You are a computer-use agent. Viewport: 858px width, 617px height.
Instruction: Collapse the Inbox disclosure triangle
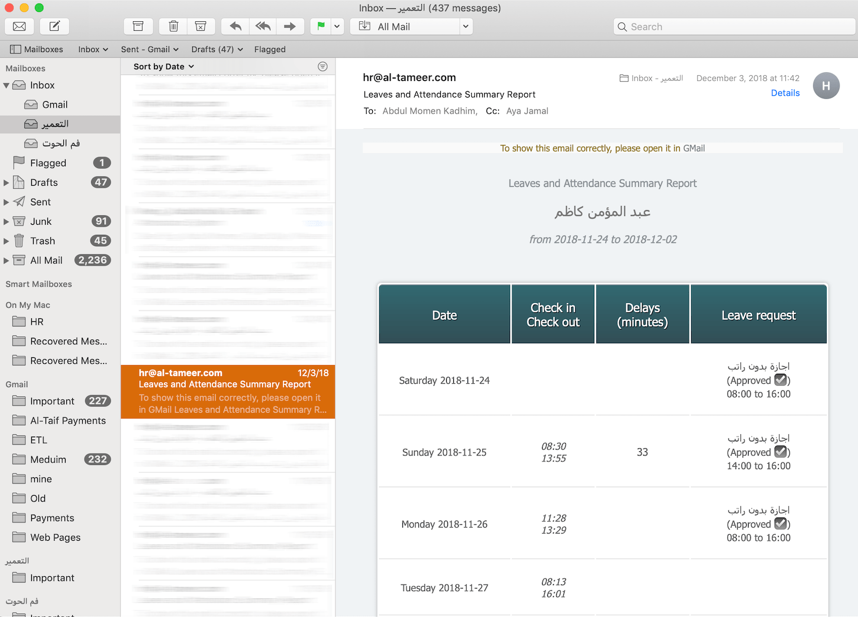pos(7,85)
